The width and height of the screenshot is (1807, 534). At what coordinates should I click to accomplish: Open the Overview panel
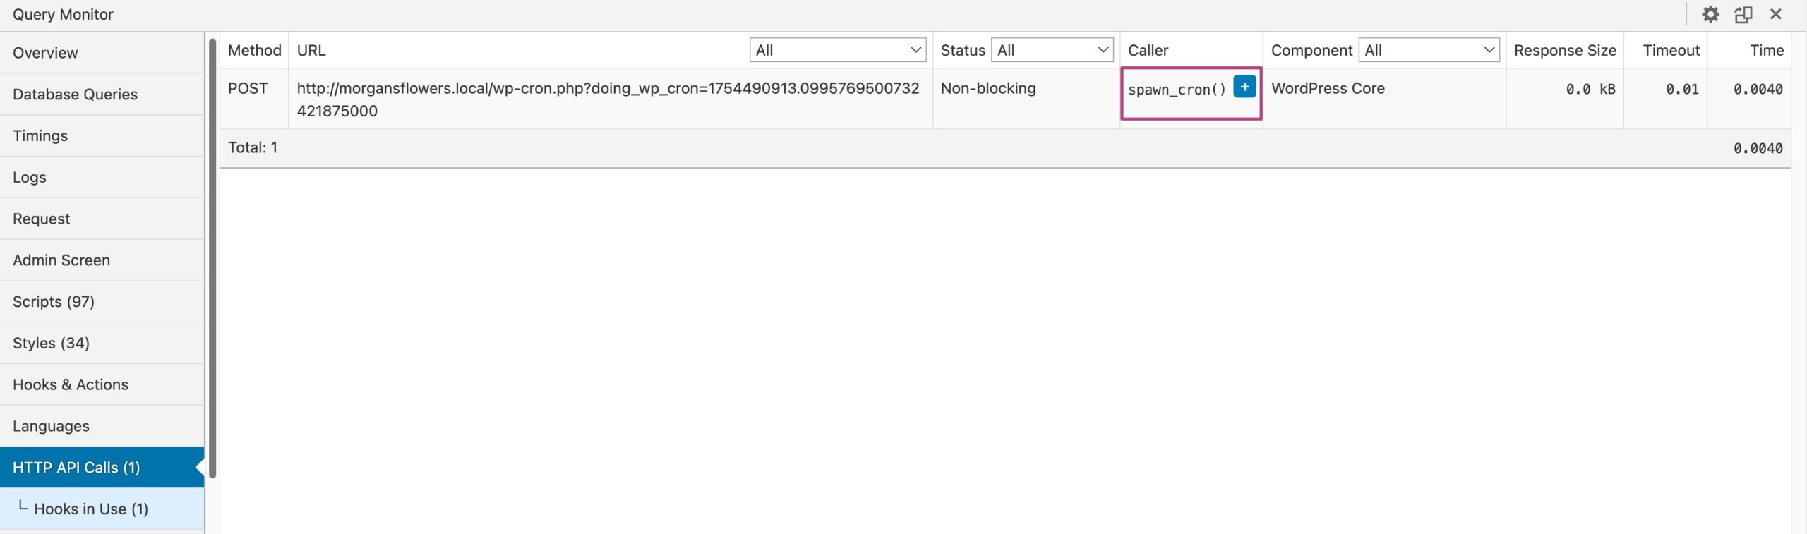point(45,53)
